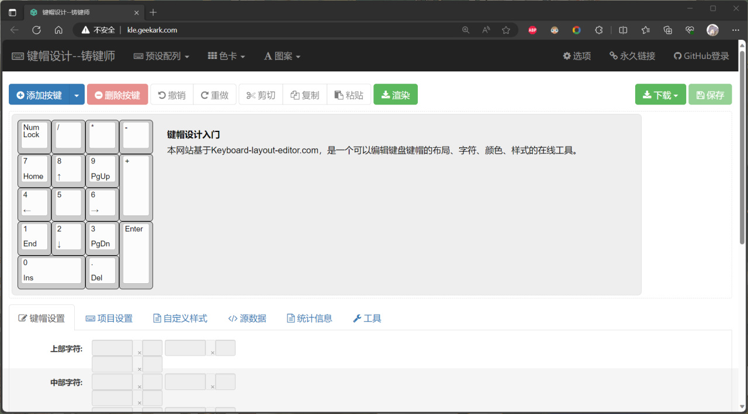Image resolution: width=748 pixels, height=414 pixels.
Task: Select the 2 down-arrow keycap
Action: click(x=68, y=238)
